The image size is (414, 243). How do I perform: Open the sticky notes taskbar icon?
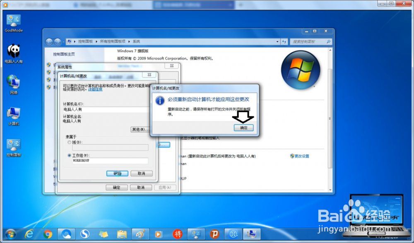103,234
